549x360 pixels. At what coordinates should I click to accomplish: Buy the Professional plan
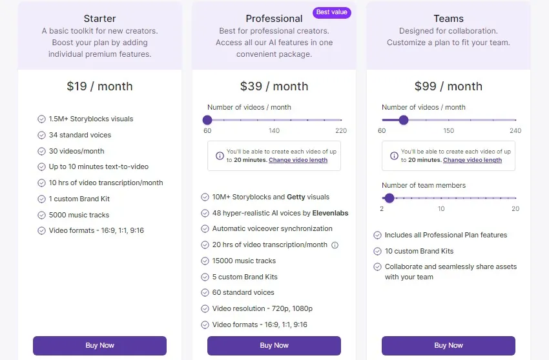(x=274, y=345)
